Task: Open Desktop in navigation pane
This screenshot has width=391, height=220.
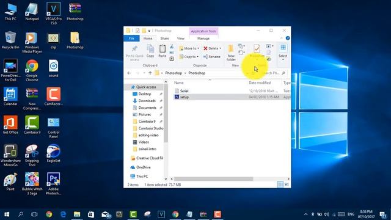Action: [145, 94]
